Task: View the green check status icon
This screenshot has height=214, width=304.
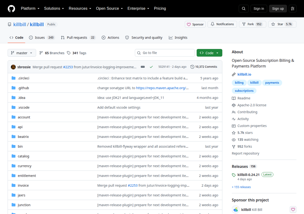Action: coord(151,67)
